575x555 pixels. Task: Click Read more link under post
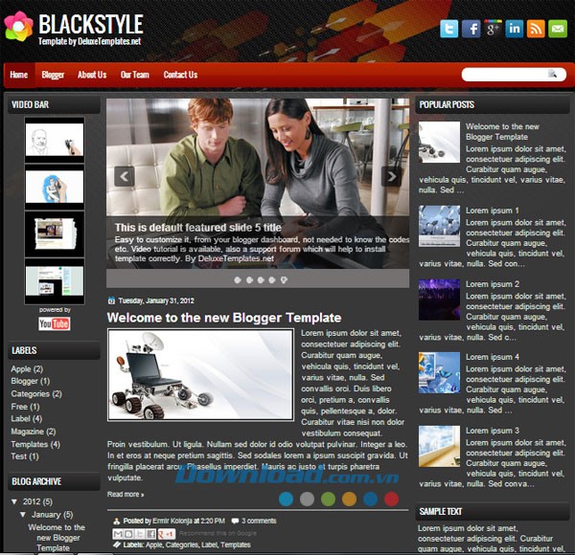[x=126, y=494]
